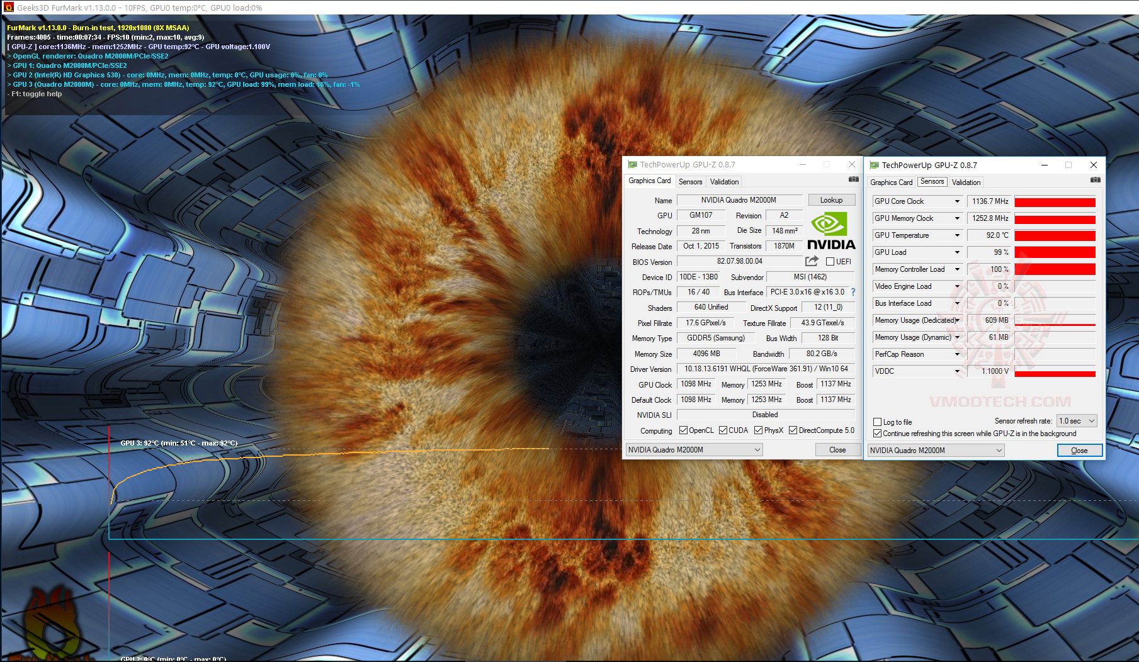The width and height of the screenshot is (1139, 662).
Task: Open the Memory Usage (Dynamic) dropdown
Action: 957,337
